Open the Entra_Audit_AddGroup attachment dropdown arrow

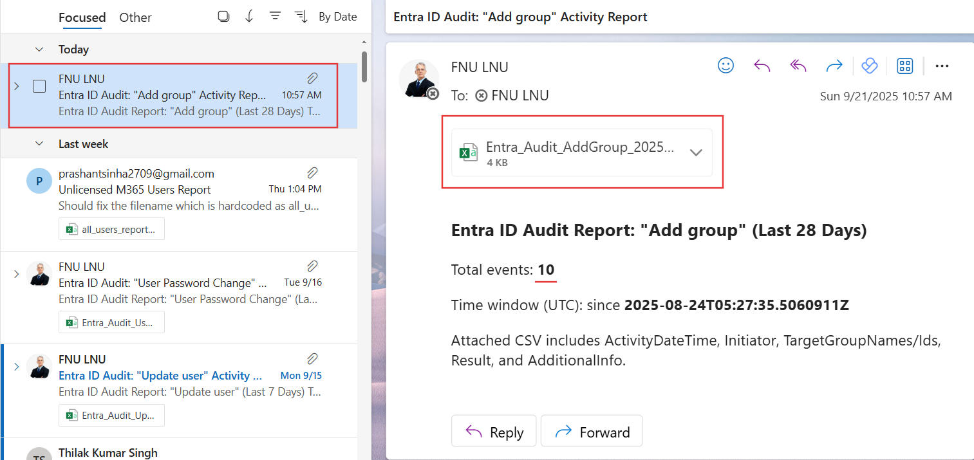pos(695,153)
